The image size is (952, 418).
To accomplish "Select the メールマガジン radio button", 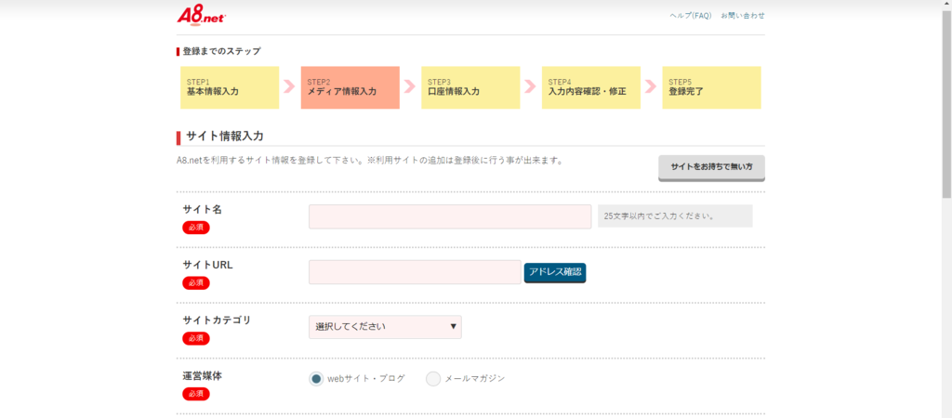I will click(433, 379).
